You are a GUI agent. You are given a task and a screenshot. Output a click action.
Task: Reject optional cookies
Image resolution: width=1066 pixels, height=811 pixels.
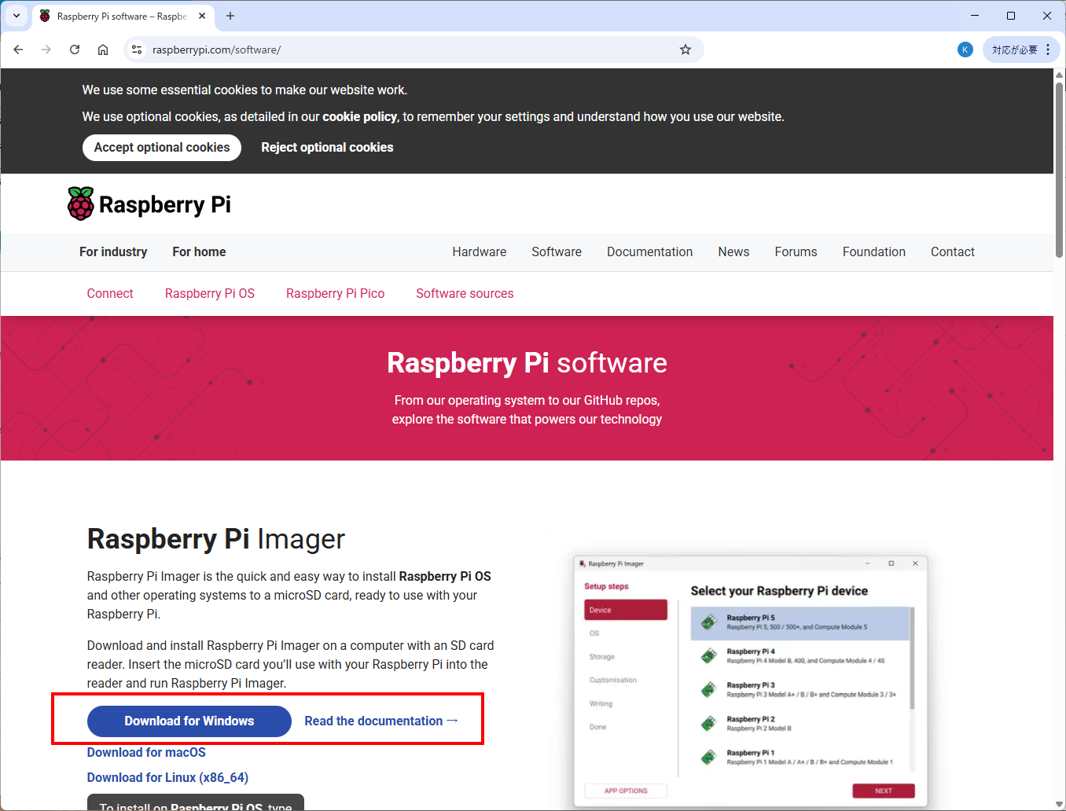point(327,148)
